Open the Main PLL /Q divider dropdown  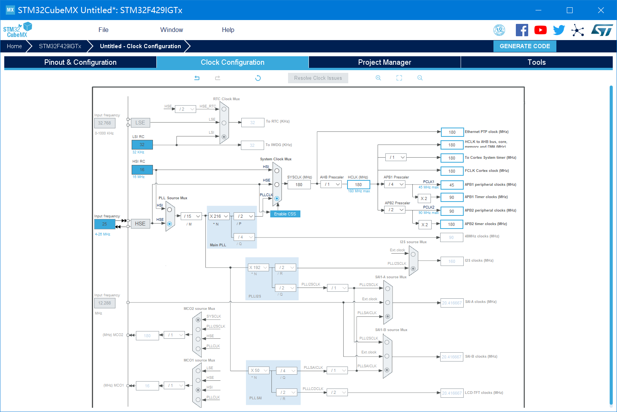point(244,237)
